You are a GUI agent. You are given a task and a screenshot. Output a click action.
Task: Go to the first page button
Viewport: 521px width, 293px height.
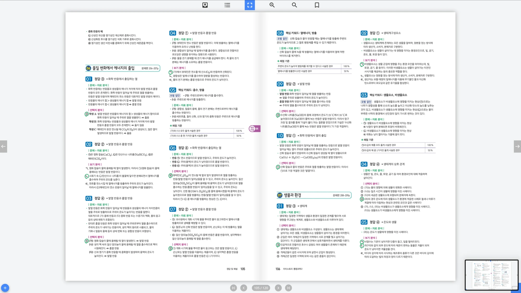233,288
